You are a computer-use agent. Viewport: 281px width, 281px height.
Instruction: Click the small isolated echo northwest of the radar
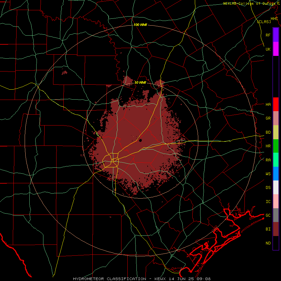point(65,72)
